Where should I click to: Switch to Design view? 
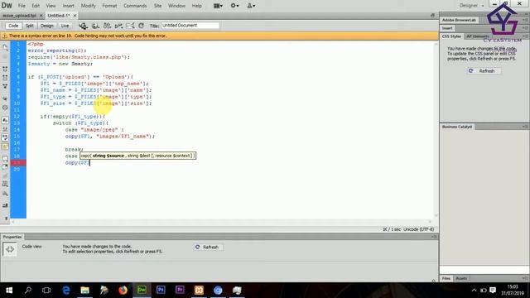[46, 26]
